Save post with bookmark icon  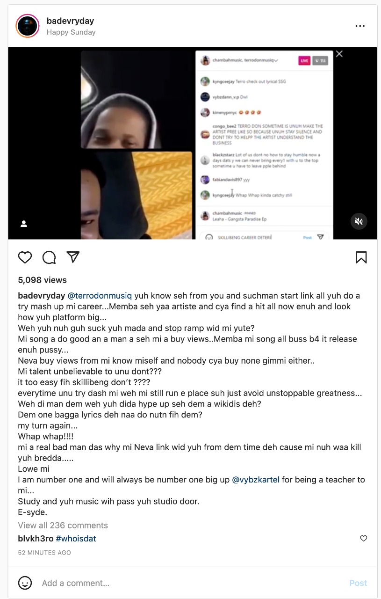[x=361, y=257]
